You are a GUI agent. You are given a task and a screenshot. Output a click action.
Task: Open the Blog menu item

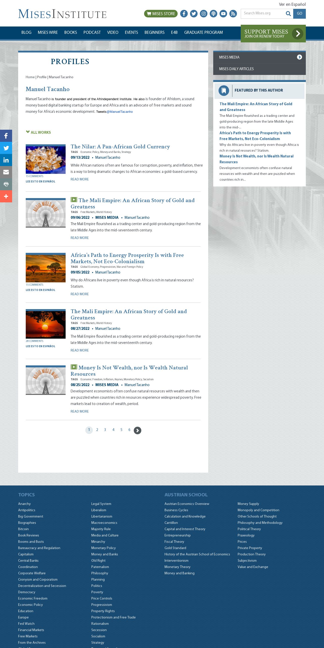click(26, 32)
